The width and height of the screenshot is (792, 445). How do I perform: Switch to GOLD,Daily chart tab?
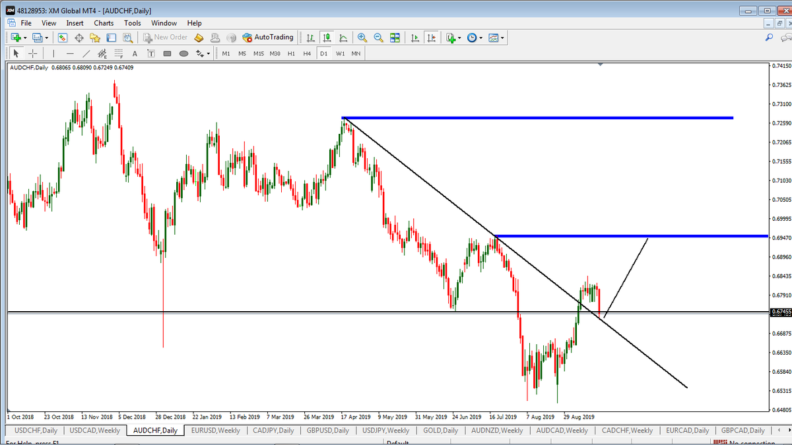click(x=441, y=430)
